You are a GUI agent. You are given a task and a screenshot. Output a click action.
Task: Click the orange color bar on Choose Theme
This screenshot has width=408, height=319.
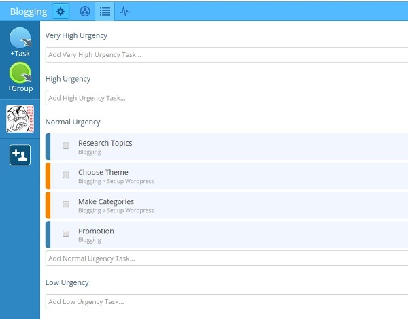[x=48, y=175]
